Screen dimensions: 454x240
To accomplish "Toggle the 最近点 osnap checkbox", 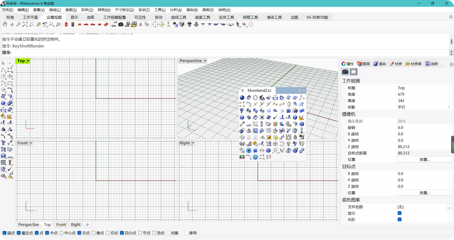I will coord(19,233).
